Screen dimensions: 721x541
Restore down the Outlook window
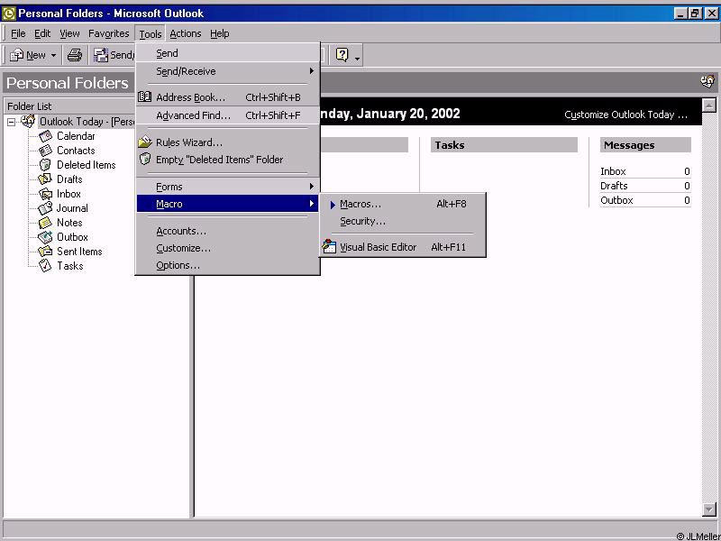point(695,14)
